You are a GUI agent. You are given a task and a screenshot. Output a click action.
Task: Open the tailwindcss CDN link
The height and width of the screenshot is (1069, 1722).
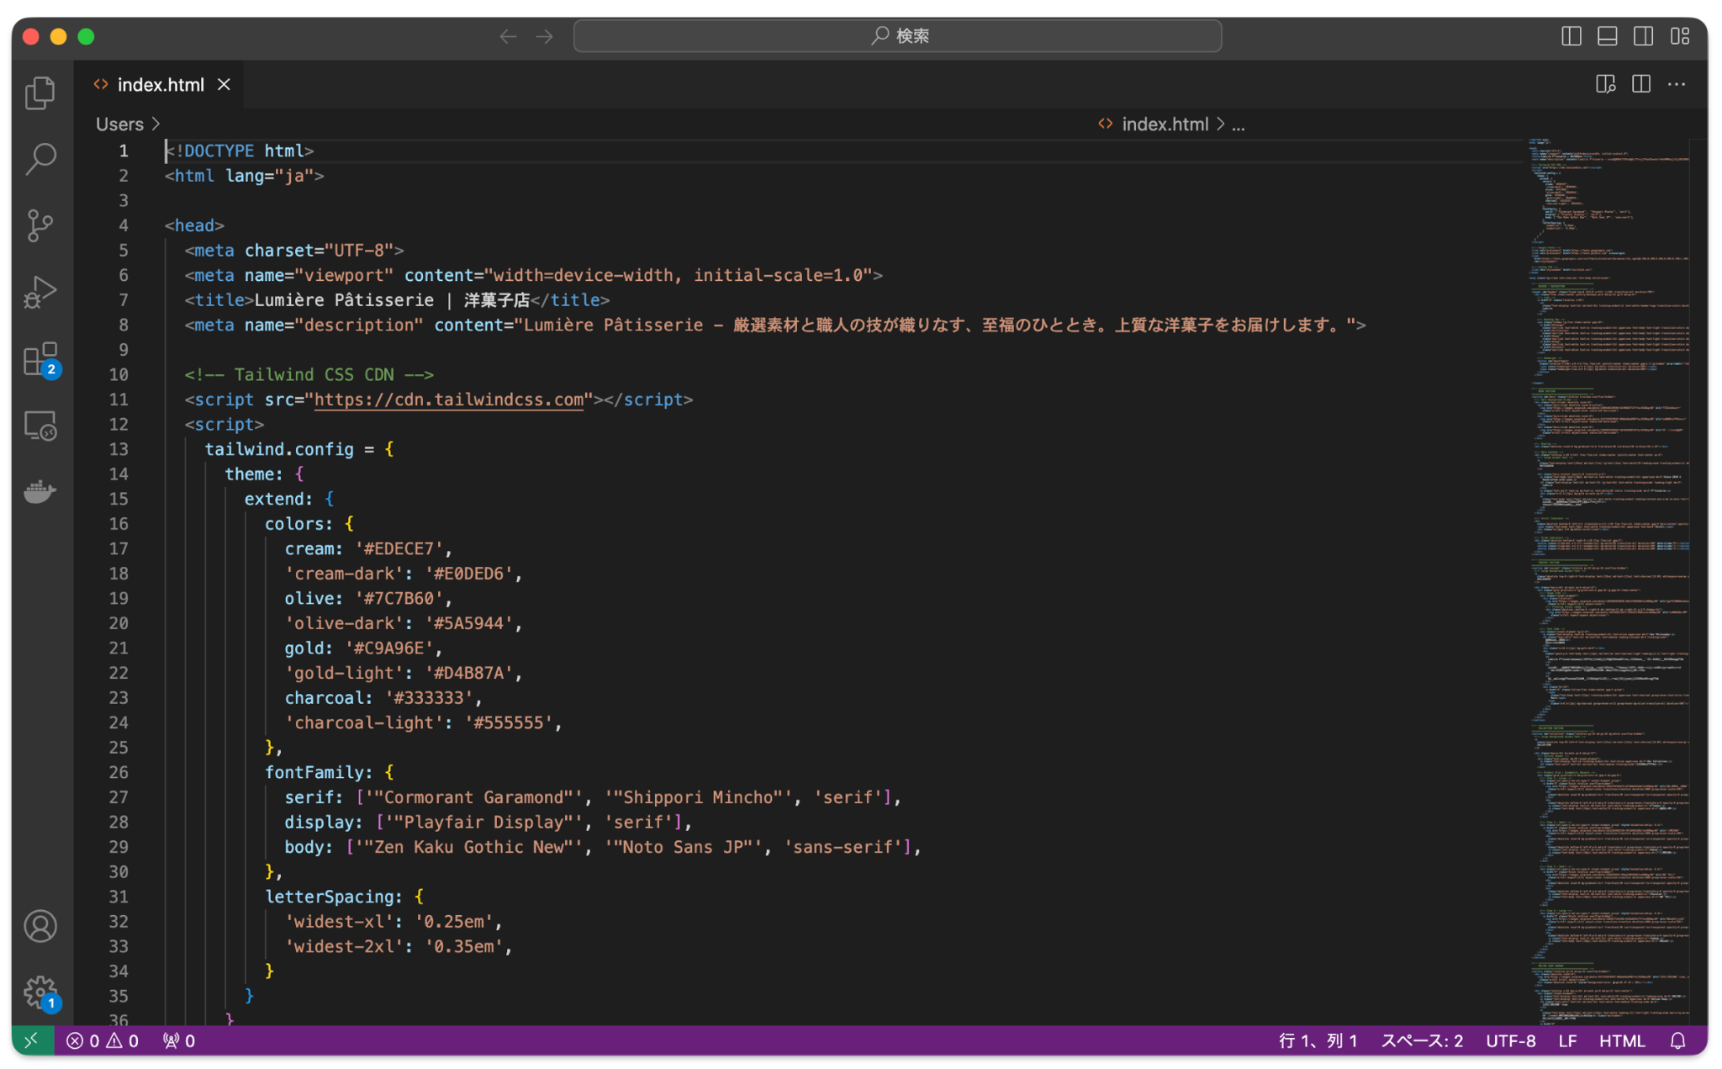coord(448,400)
